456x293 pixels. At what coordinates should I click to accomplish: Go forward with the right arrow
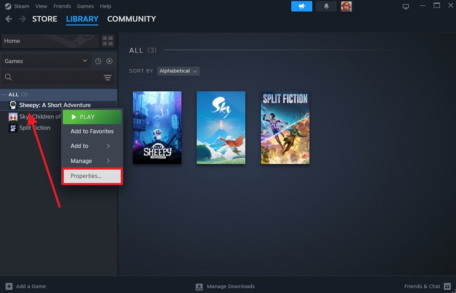(x=23, y=19)
